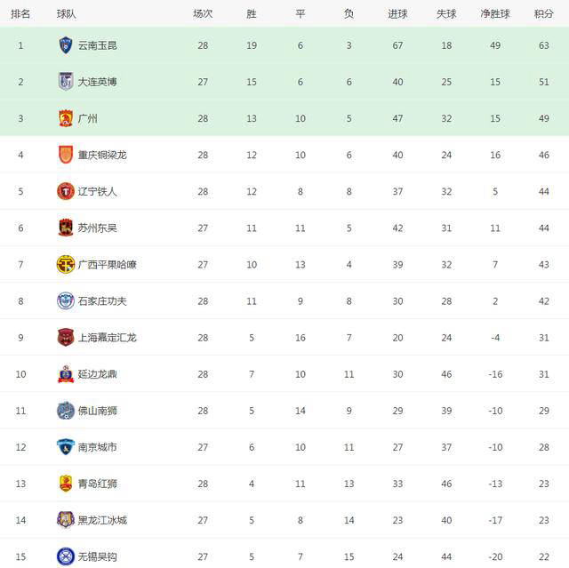Viewport: 569px width, 568px height.
Task: Click the 黑龙江冰城 team badge
Action: point(66,520)
